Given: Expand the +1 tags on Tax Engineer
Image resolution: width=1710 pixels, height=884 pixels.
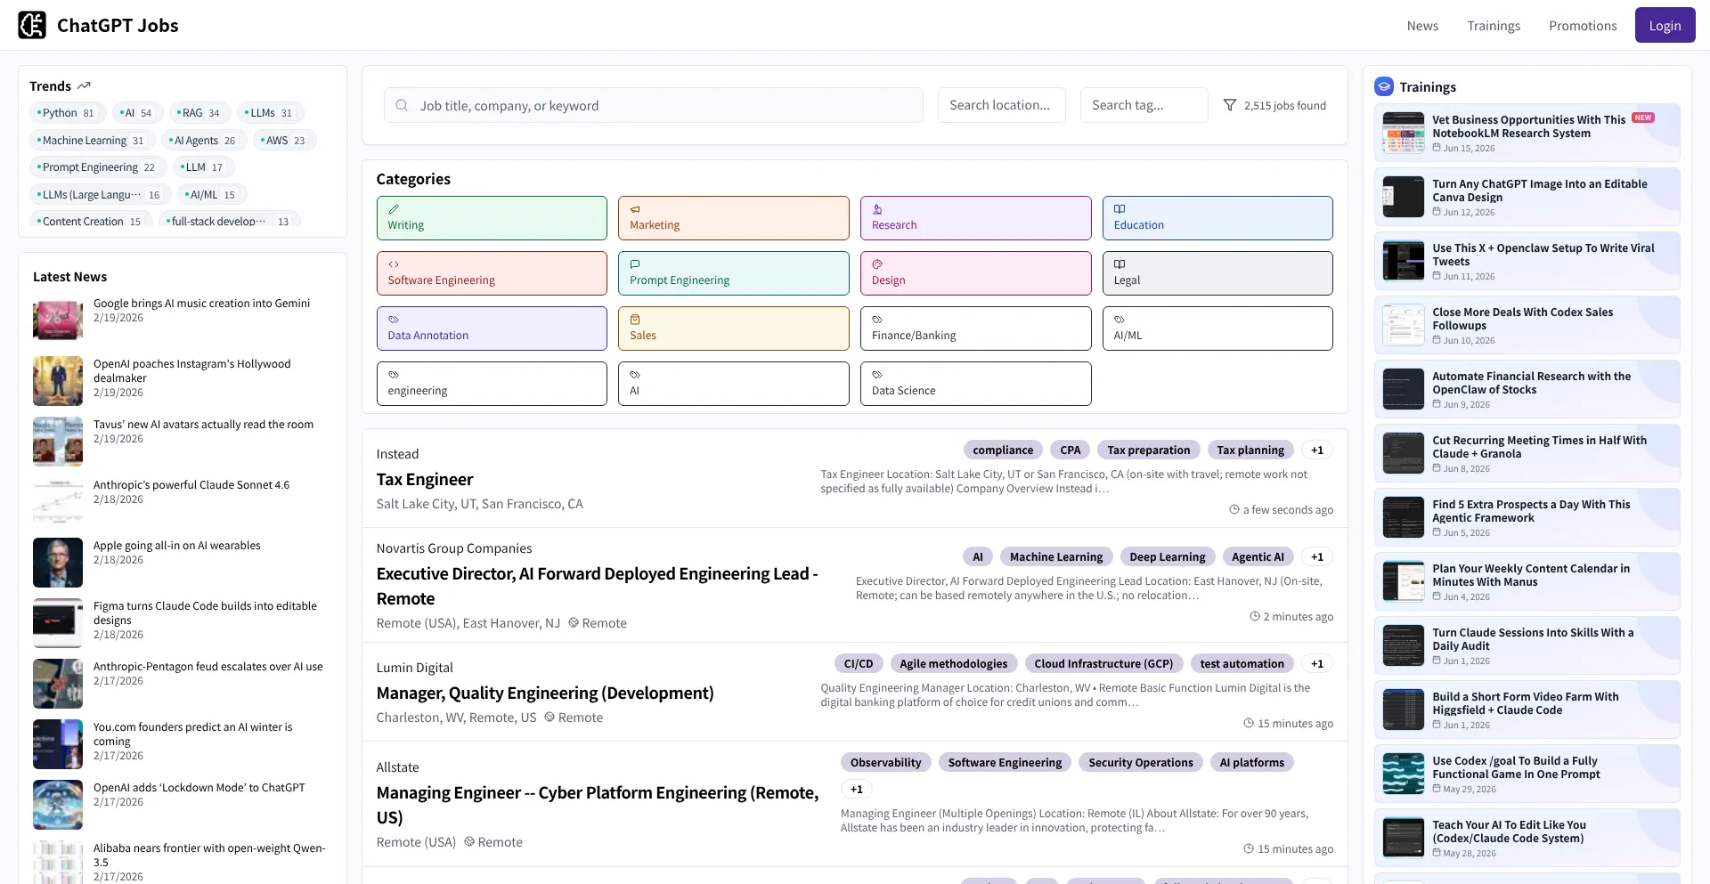Looking at the screenshot, I should pyautogui.click(x=1317, y=450).
